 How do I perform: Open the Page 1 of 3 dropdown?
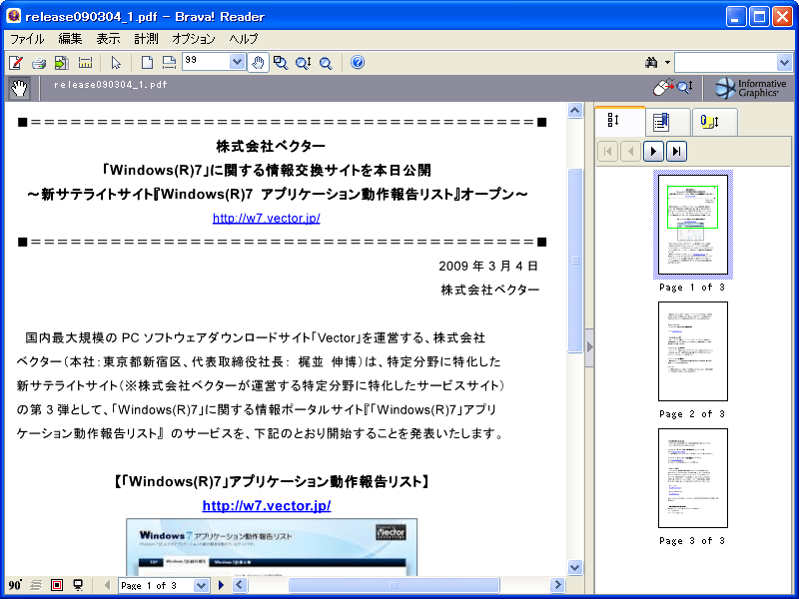(x=202, y=585)
